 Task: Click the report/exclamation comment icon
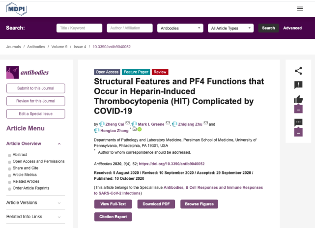(298, 85)
